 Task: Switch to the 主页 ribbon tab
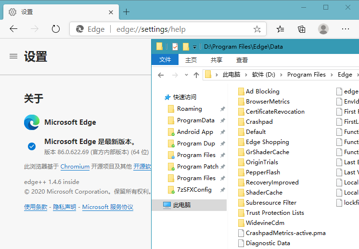pos(191,60)
